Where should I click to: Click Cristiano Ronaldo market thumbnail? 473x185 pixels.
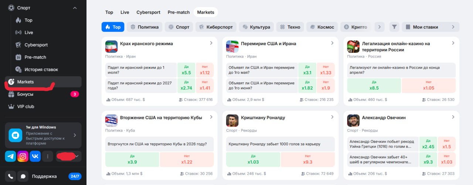232,120
